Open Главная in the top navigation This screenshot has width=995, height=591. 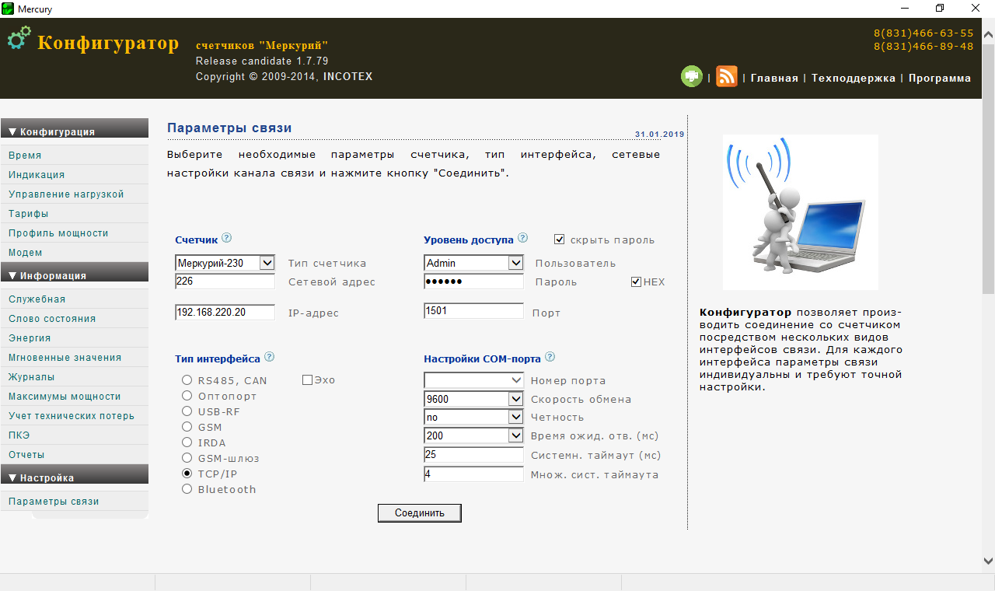click(774, 78)
